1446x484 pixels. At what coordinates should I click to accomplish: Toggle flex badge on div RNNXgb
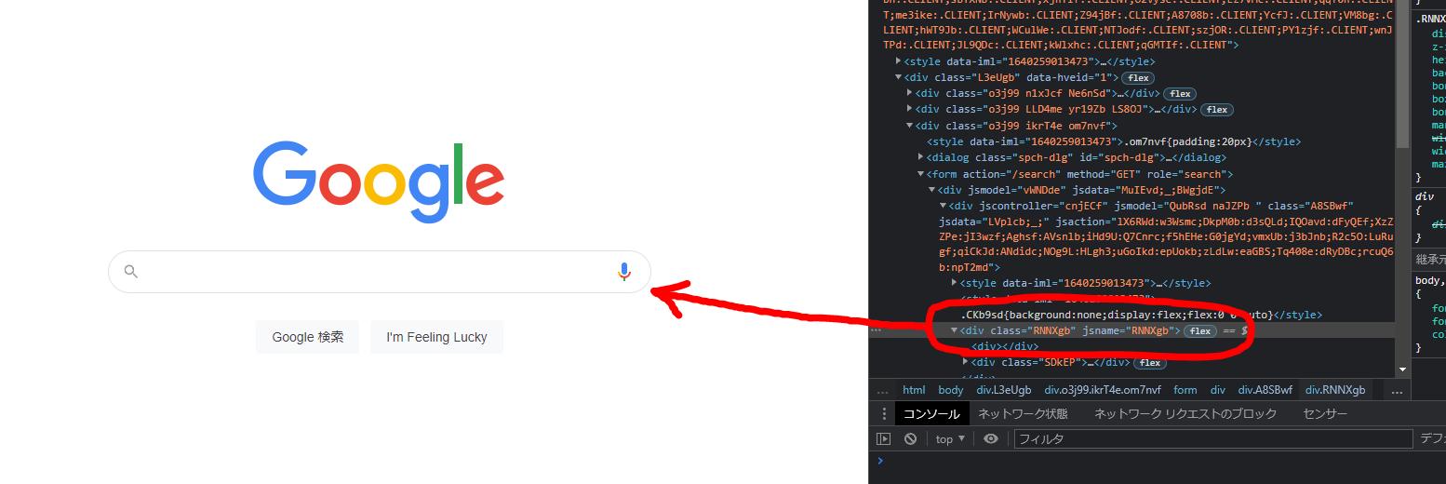(x=1199, y=331)
